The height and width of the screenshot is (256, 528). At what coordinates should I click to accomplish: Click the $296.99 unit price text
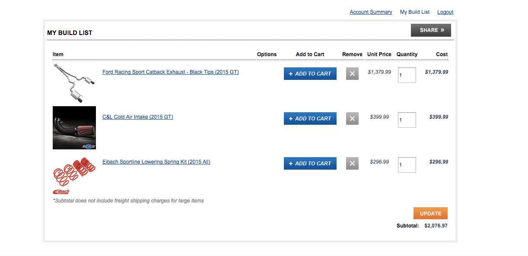[x=379, y=162]
